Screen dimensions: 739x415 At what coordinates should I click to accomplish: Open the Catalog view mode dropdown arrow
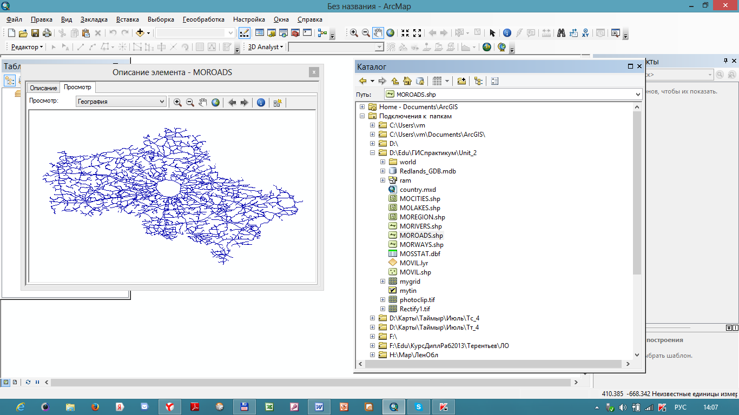coord(447,81)
